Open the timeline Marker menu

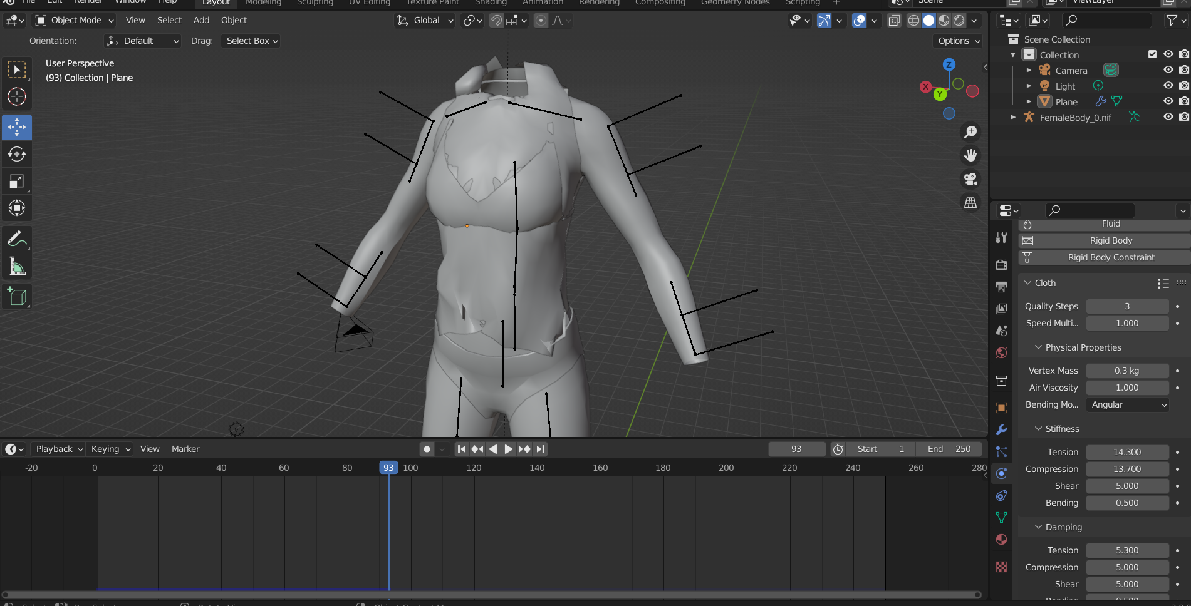click(x=185, y=449)
